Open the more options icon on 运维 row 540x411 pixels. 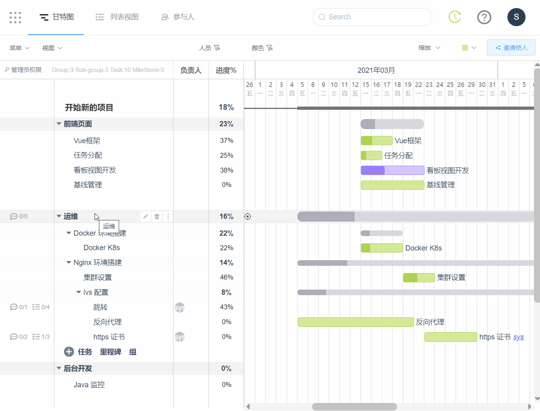pyautogui.click(x=168, y=216)
